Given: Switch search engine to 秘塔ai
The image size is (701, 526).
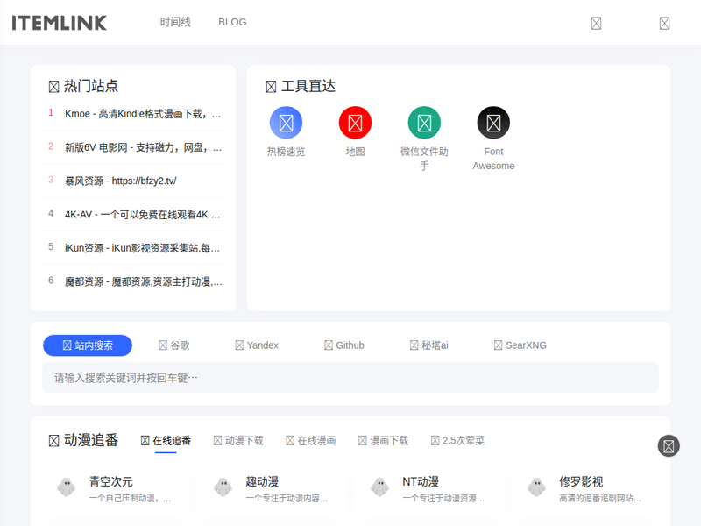Looking at the screenshot, I should pos(429,345).
